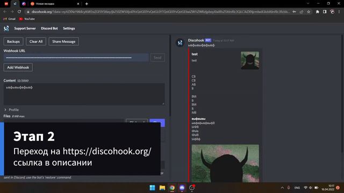The image size is (344, 193).
Task: Click the address bar URL
Action: tap(160, 12)
